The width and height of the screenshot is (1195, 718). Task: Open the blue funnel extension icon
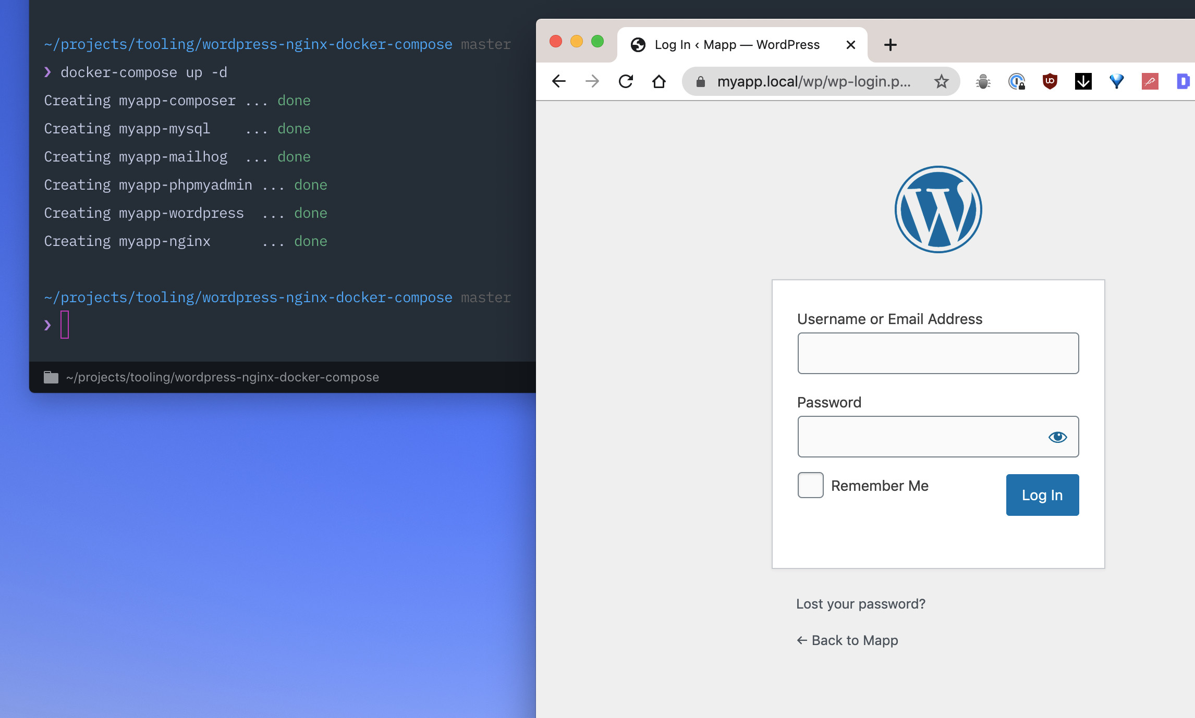coord(1116,81)
